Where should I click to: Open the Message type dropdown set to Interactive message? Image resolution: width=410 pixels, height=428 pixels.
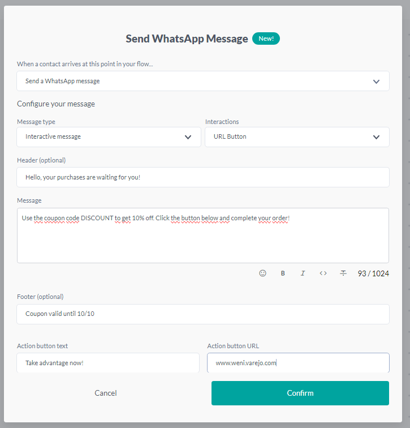click(109, 136)
